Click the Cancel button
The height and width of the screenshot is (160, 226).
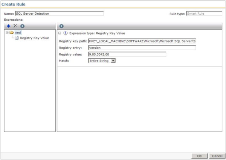pyautogui.click(x=217, y=156)
